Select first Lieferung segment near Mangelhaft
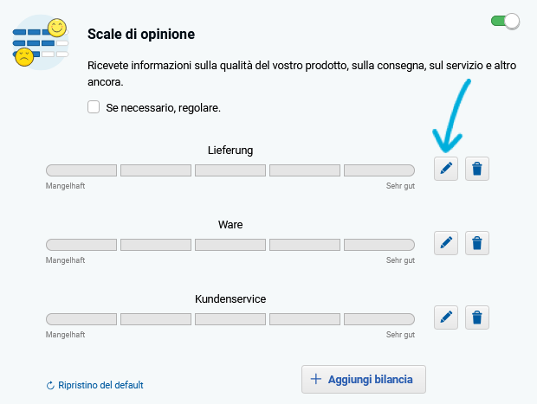Screen dimensions: 537x404 coord(81,170)
